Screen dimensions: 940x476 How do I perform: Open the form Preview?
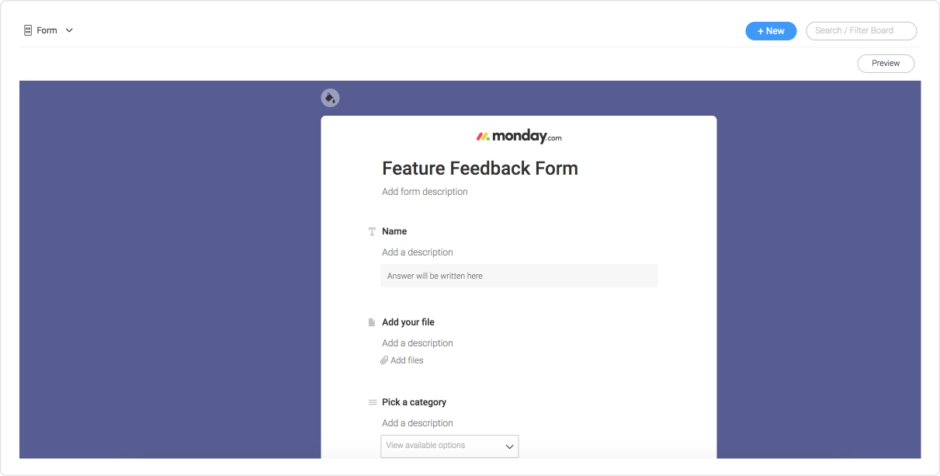click(x=886, y=64)
